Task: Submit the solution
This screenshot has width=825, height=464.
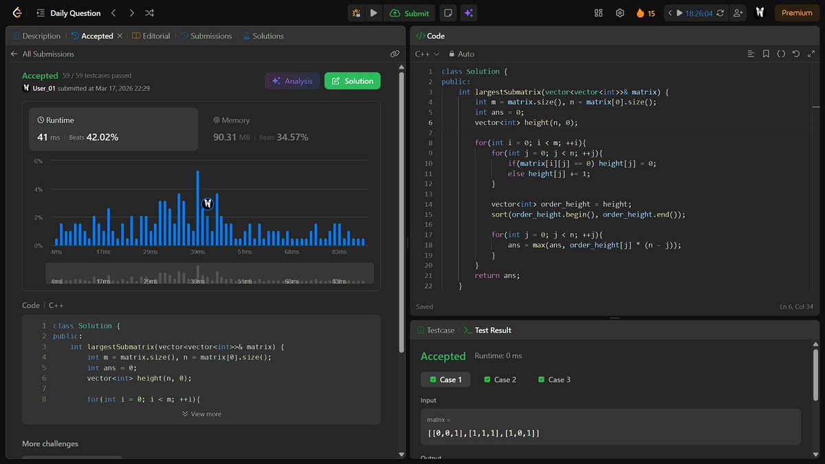Action: coord(409,13)
